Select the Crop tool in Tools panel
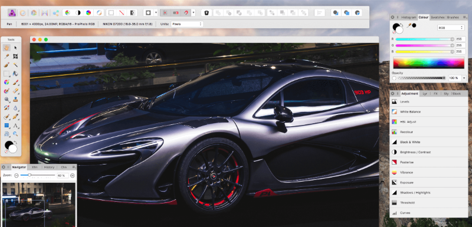 (15, 56)
